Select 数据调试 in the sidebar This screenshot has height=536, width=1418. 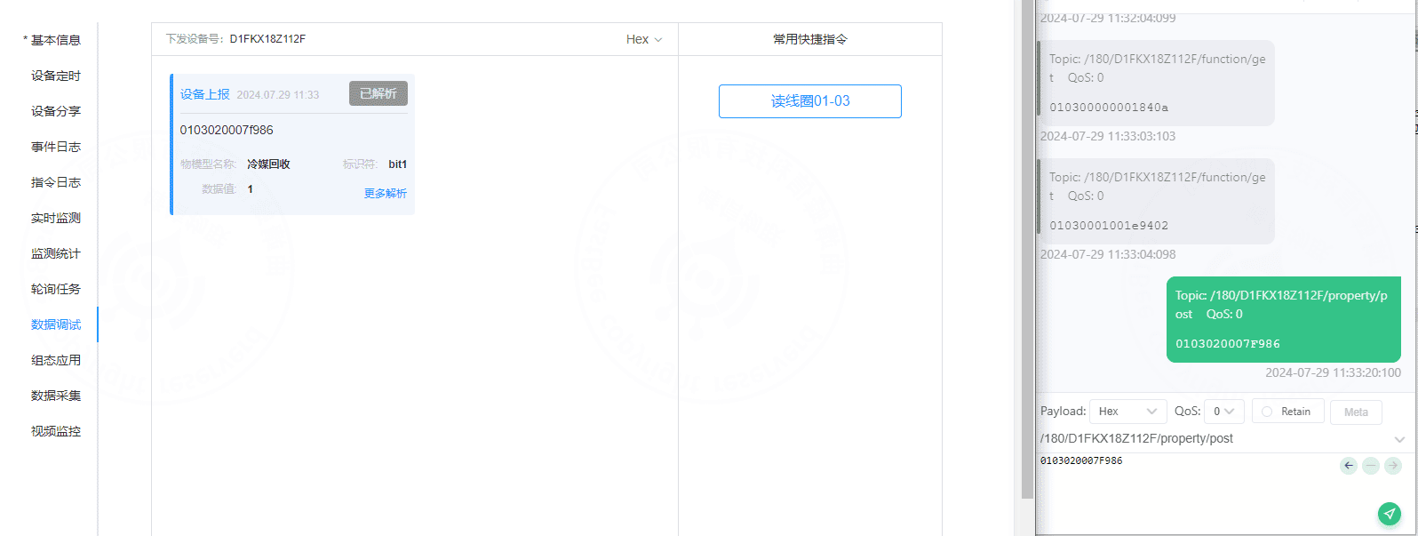click(x=56, y=324)
